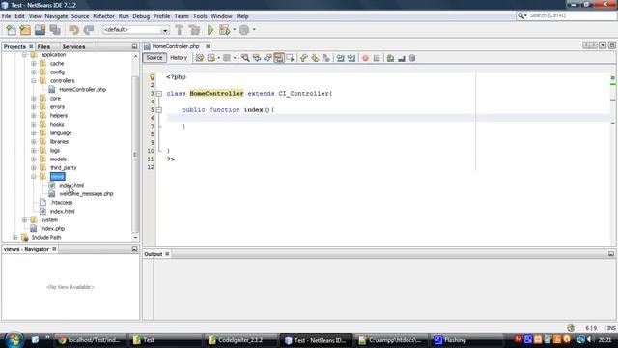Viewport: 618px width, 348px height.
Task: Open Chrome localhost/Test taskbar item
Action: coord(89,340)
